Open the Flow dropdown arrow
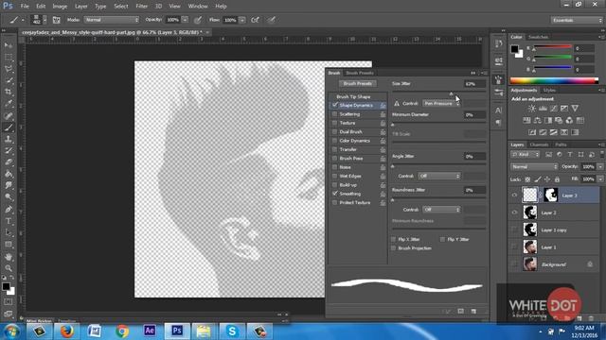 click(242, 20)
